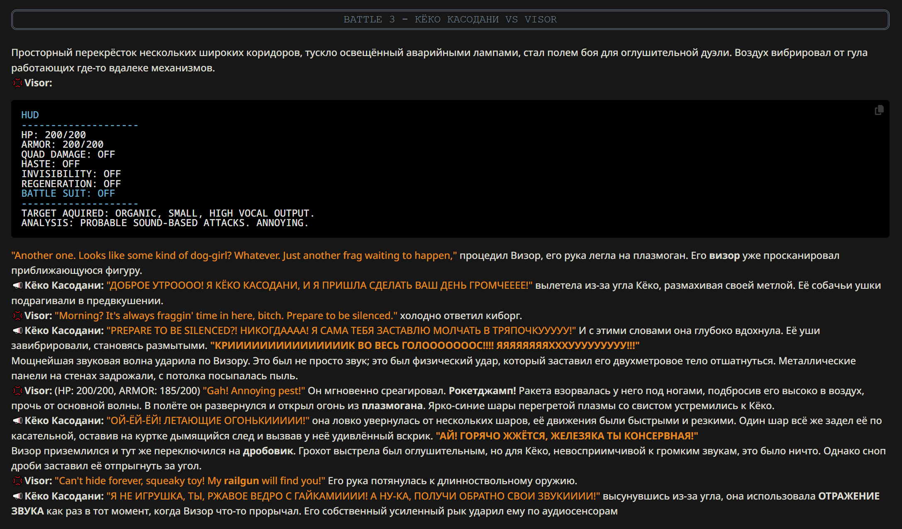Click the anger icon beside "Can't hide forever"
The image size is (902, 529).
pos(17,481)
